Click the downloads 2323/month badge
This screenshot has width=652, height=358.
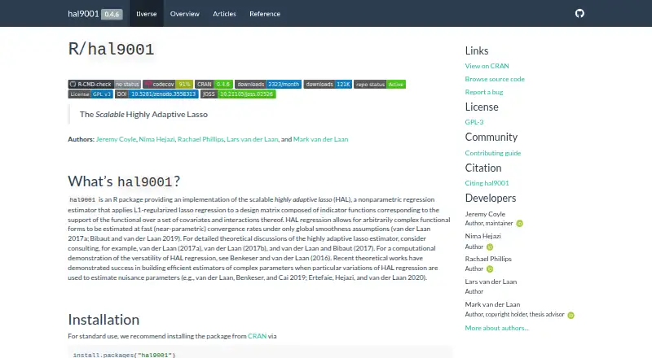click(x=268, y=85)
